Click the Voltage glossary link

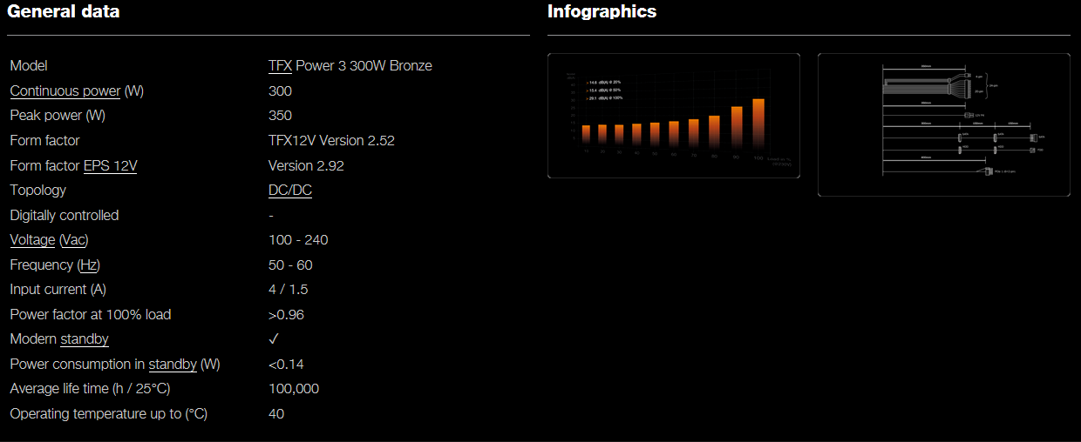(x=32, y=239)
